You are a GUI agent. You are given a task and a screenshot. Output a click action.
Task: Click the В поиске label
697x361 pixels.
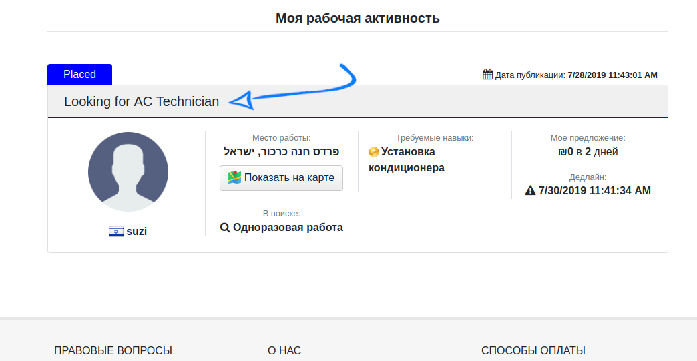281,214
